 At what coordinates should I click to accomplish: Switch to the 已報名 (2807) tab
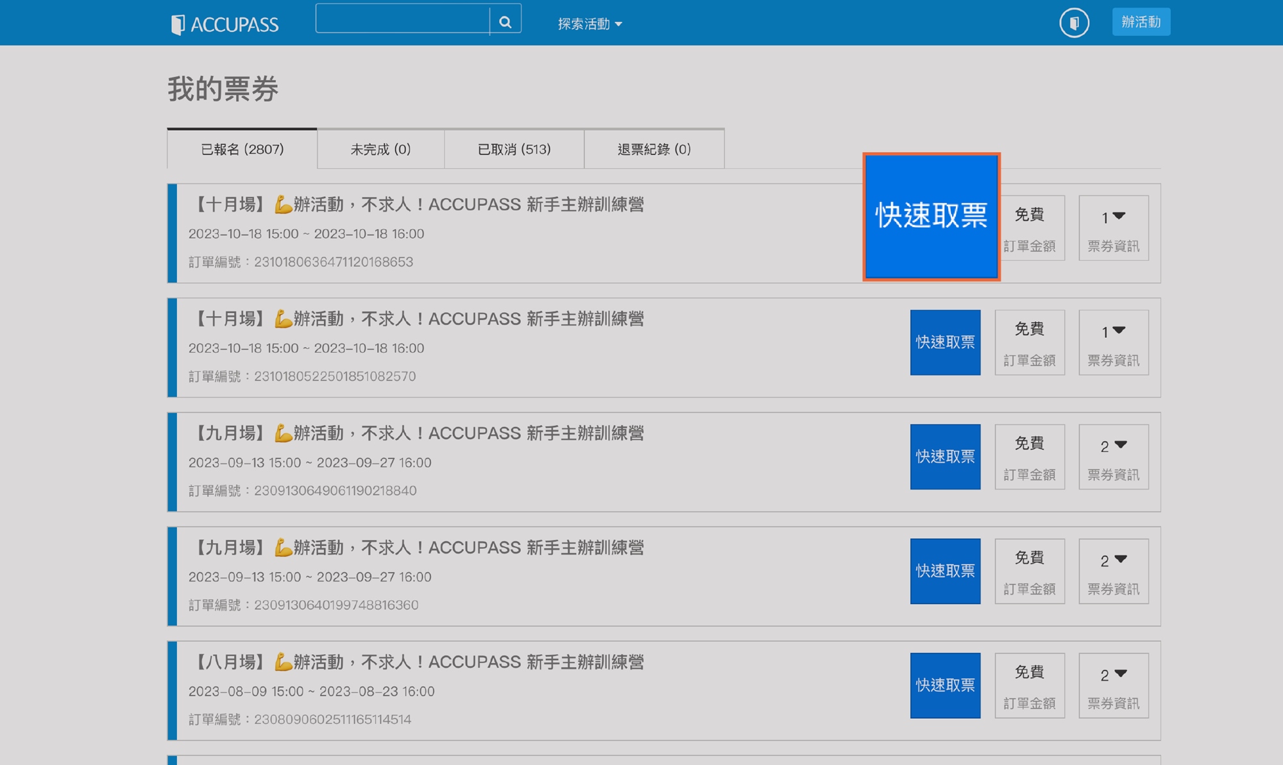pos(242,149)
